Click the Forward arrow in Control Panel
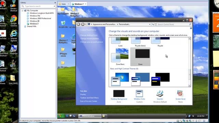Image resolution: width=219 pixels, height=123 pixels. (83, 24)
